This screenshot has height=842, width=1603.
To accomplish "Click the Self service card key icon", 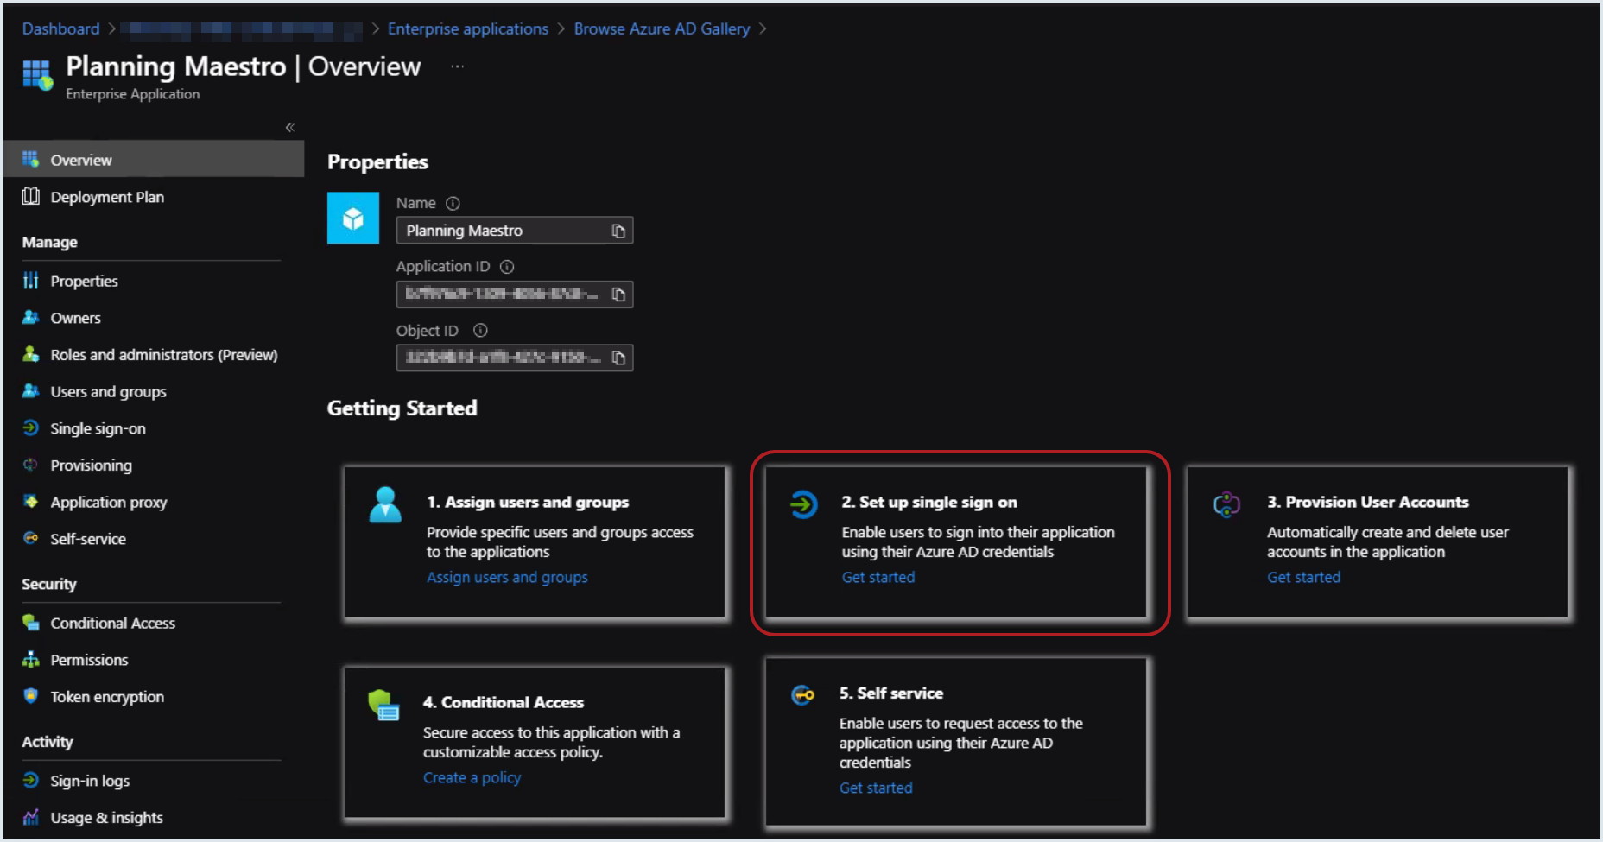I will pos(802,695).
